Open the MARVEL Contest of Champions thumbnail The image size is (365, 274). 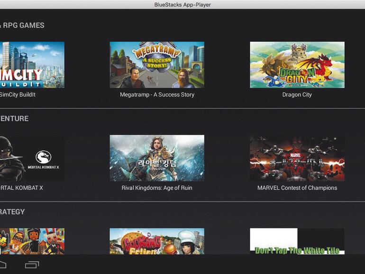tap(297, 158)
